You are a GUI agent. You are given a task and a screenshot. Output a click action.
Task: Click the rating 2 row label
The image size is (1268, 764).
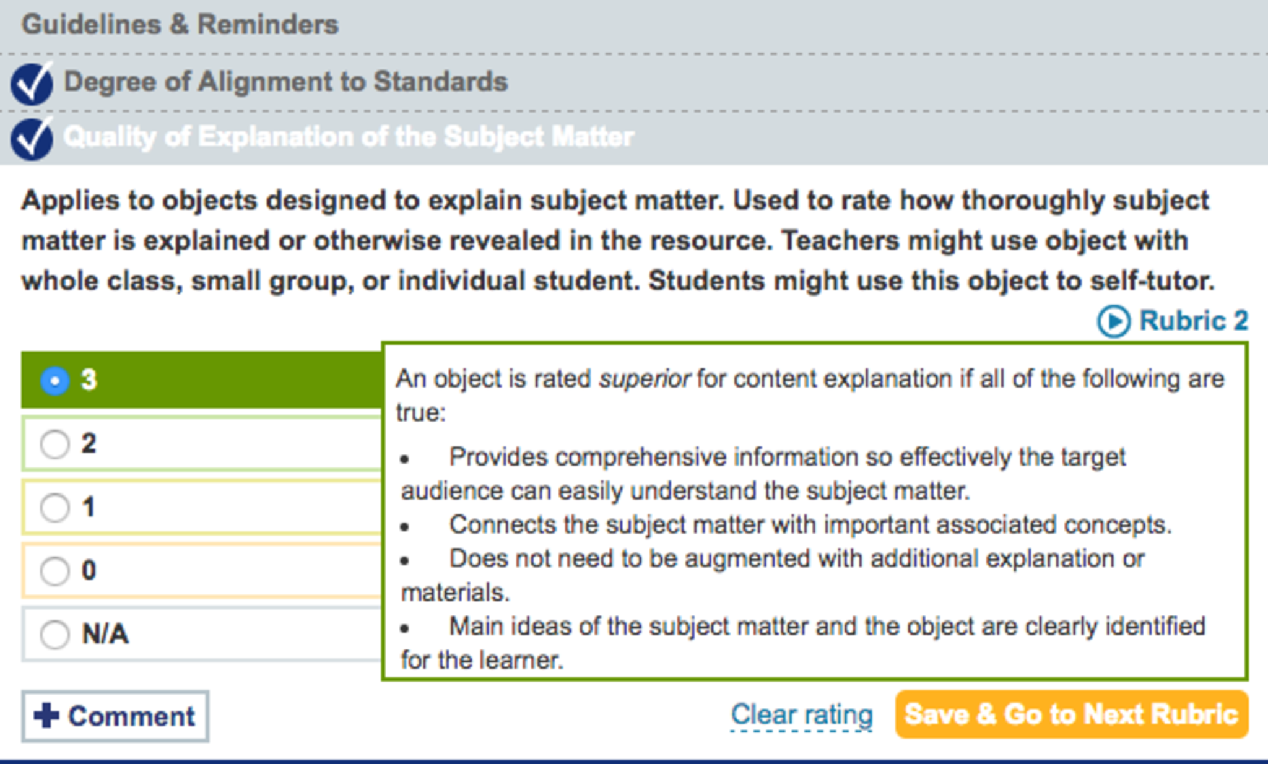coord(89,444)
